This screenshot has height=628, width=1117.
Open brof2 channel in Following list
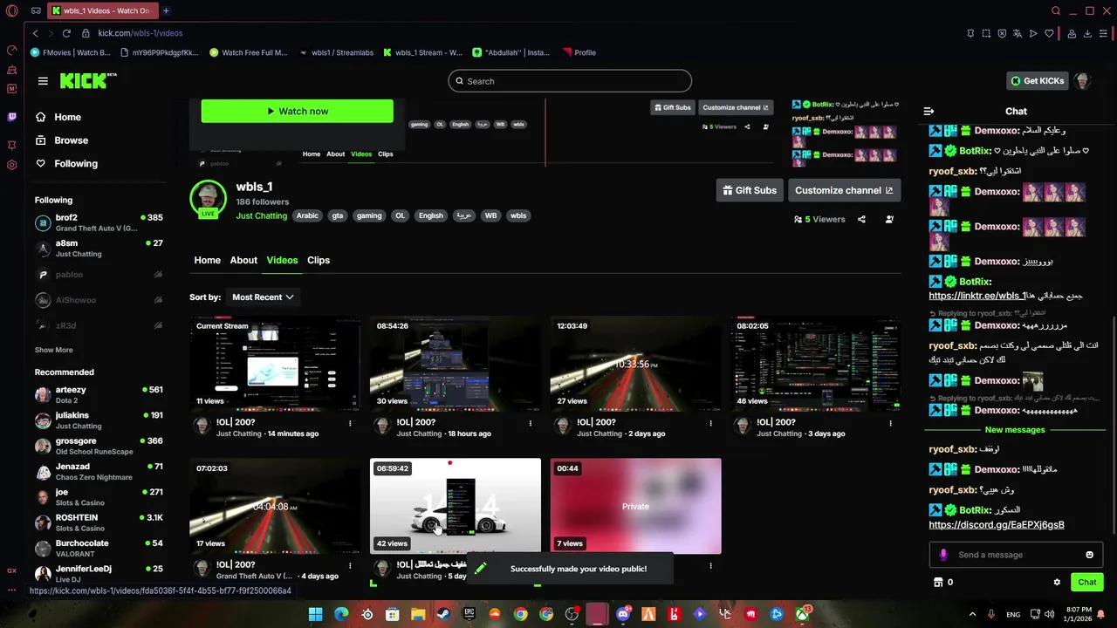[x=100, y=222]
